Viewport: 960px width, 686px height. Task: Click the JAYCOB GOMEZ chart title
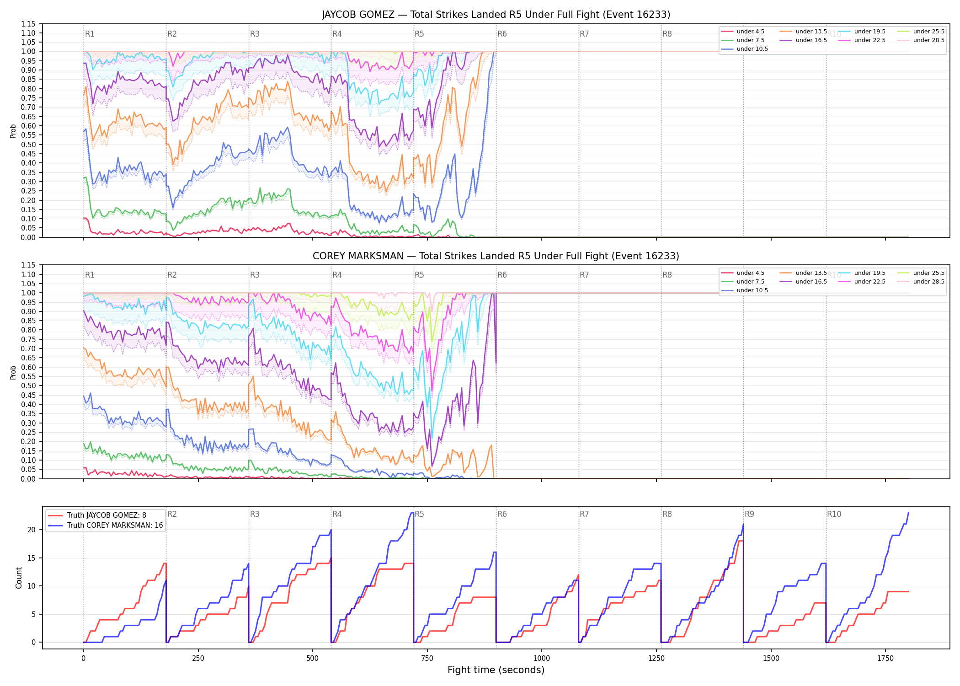[x=496, y=15]
